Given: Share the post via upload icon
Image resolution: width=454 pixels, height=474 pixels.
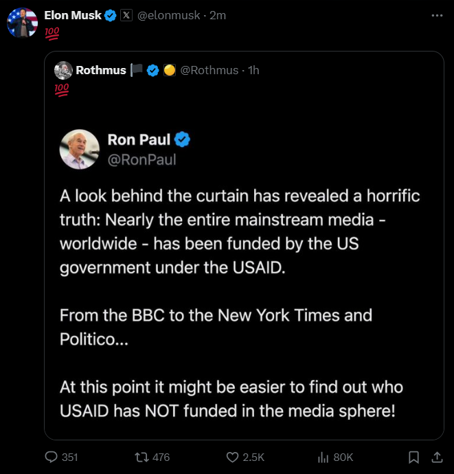Looking at the screenshot, I should point(437,457).
